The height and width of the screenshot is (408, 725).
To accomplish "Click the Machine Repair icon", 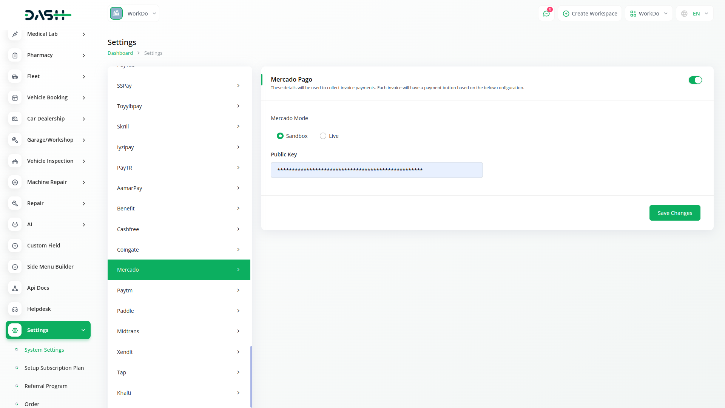I will pyautogui.click(x=15, y=182).
